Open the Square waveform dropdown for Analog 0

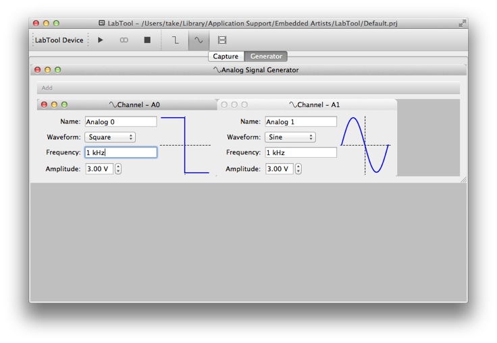tap(110, 137)
